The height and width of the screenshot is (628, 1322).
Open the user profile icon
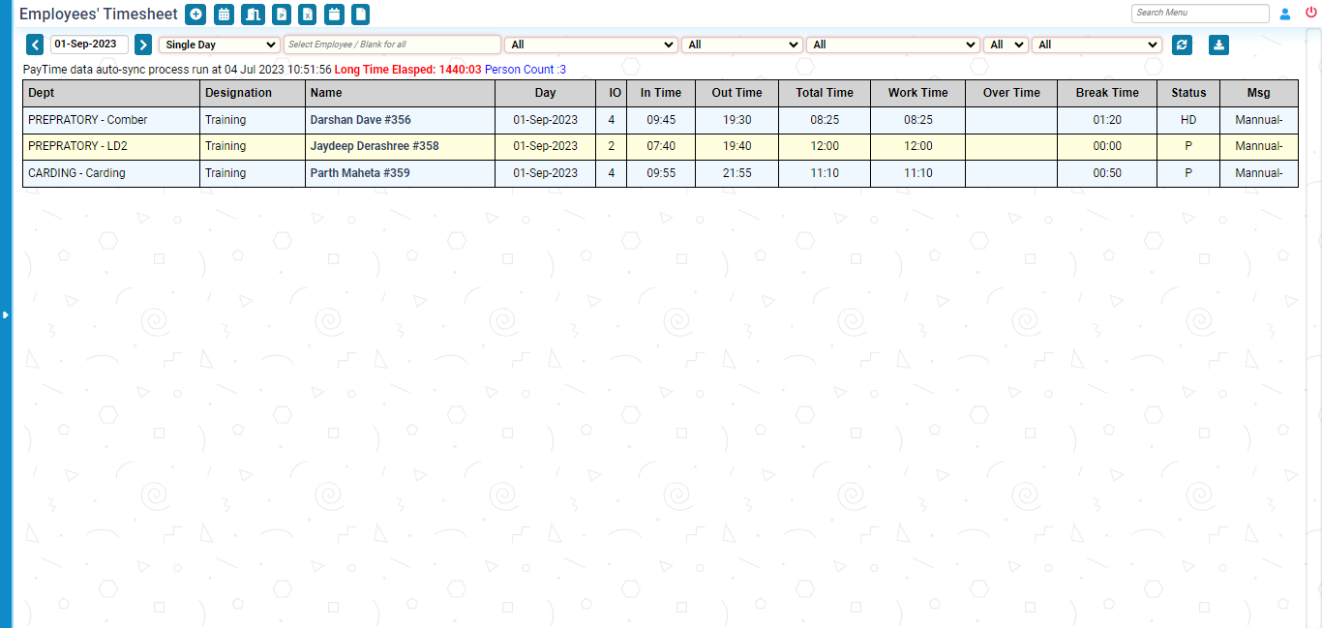pos(1285,14)
